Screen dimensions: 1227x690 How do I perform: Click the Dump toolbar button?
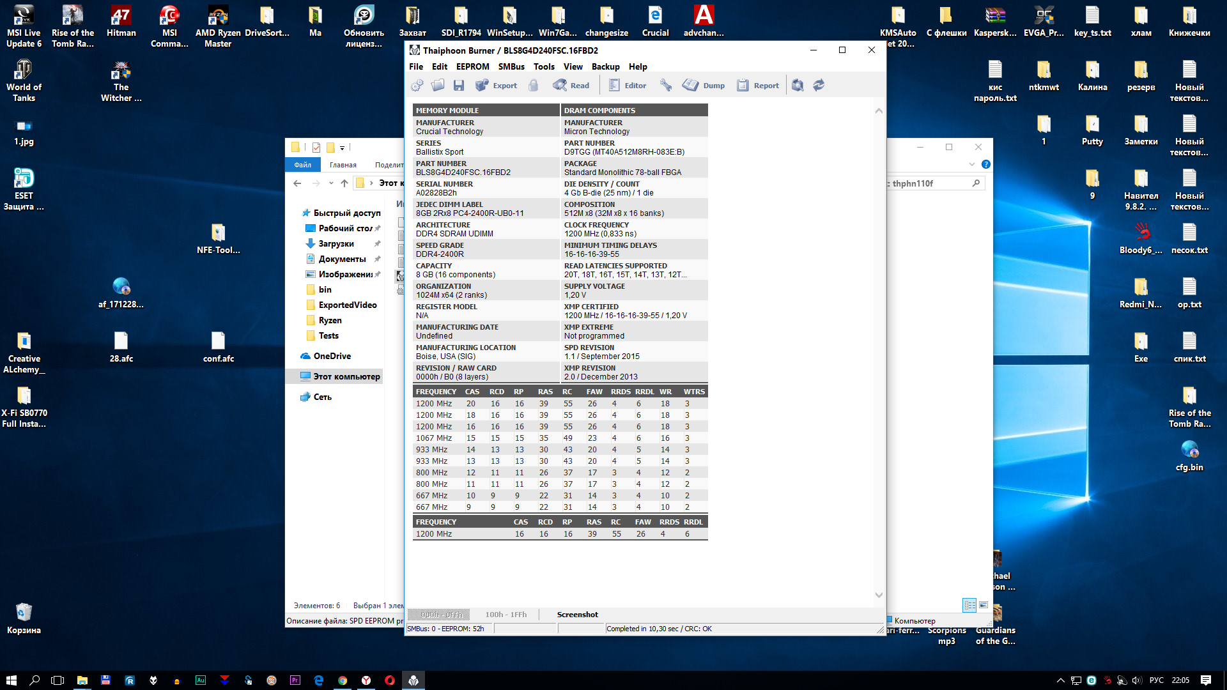pos(704,85)
